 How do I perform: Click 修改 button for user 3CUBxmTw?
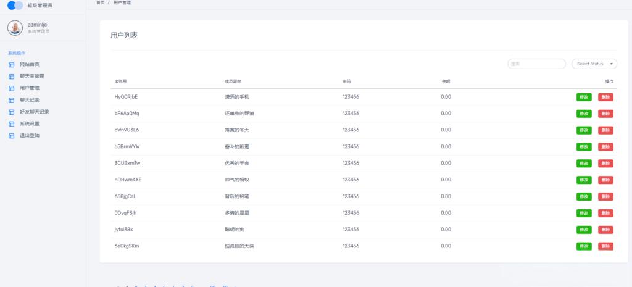point(584,164)
